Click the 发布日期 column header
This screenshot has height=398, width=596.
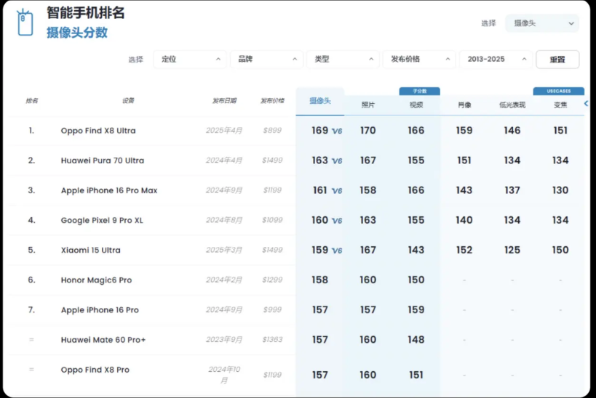(224, 100)
